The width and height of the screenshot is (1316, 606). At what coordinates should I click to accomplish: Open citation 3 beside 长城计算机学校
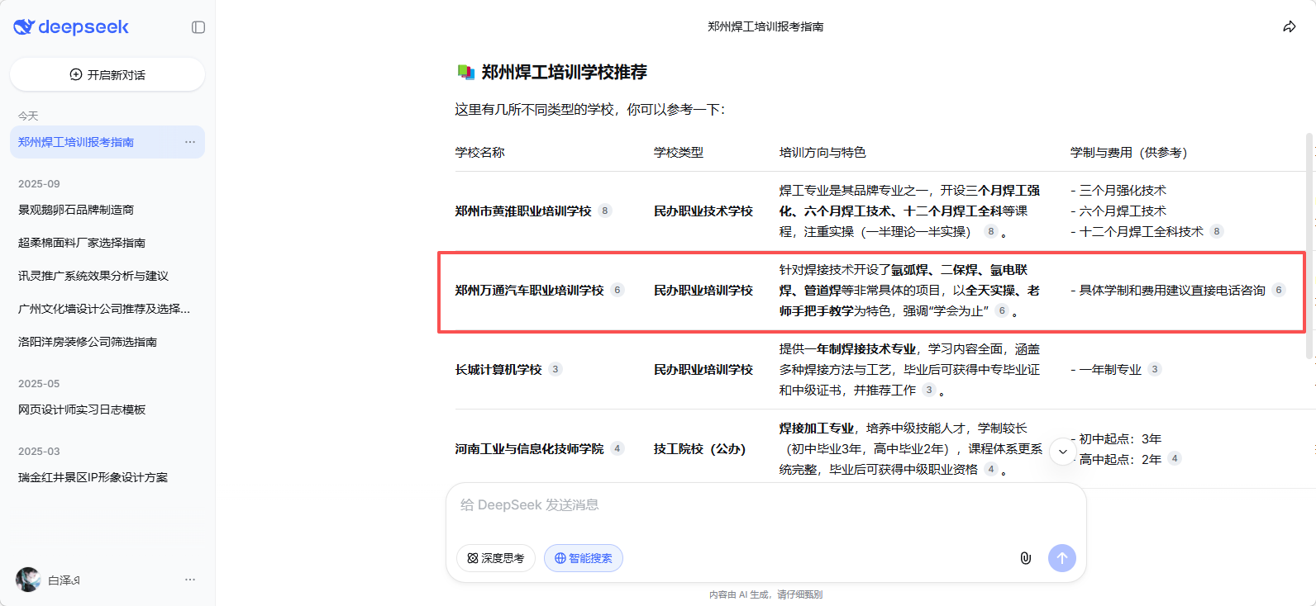click(x=555, y=369)
